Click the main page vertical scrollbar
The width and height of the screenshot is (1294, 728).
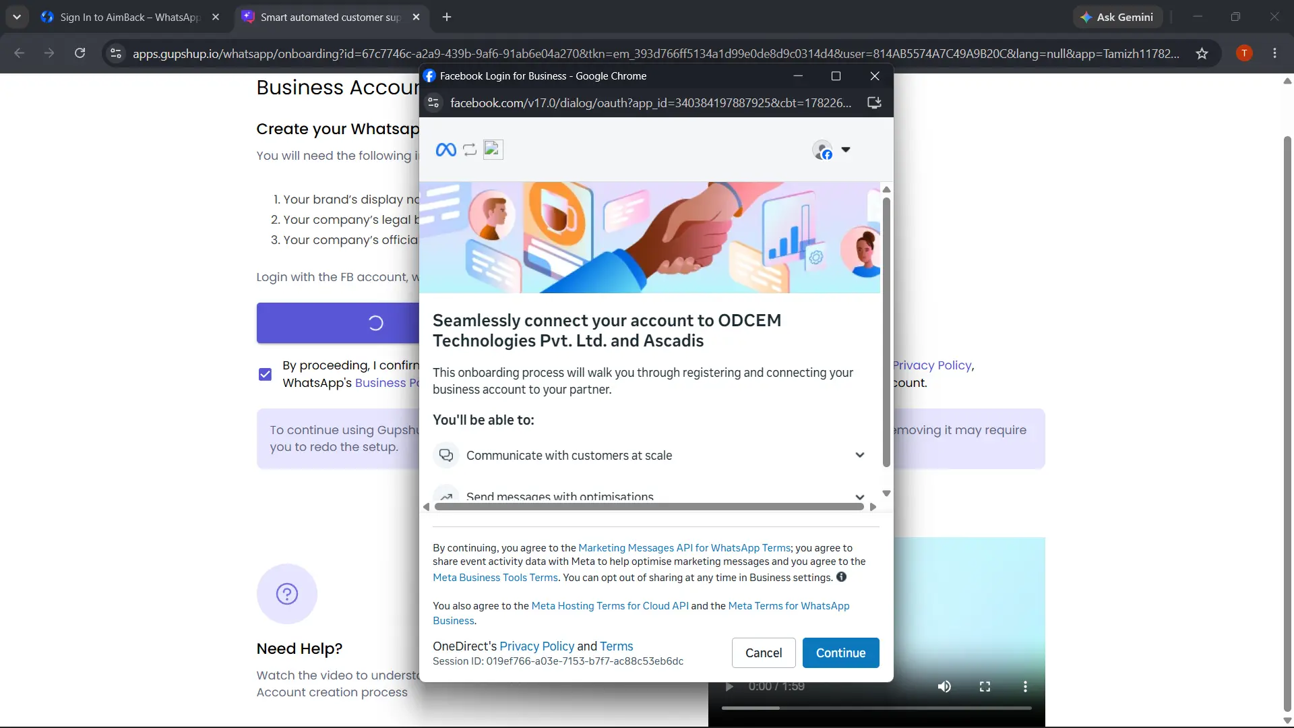[1287, 425]
